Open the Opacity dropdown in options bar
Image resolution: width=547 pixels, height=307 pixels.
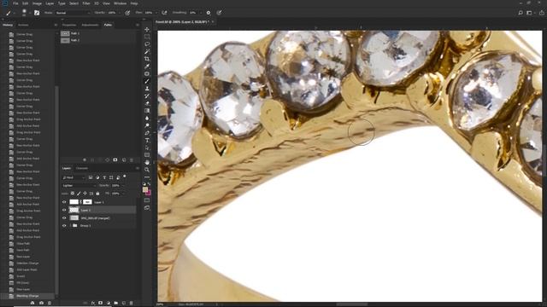(x=120, y=13)
